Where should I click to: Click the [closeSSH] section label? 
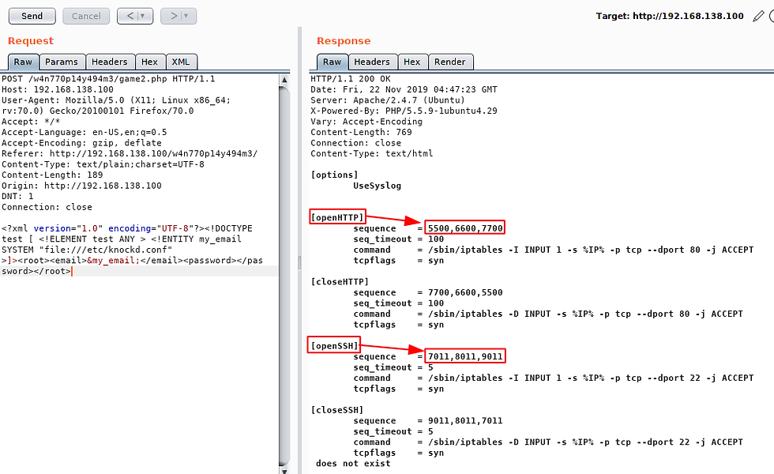pyautogui.click(x=337, y=410)
